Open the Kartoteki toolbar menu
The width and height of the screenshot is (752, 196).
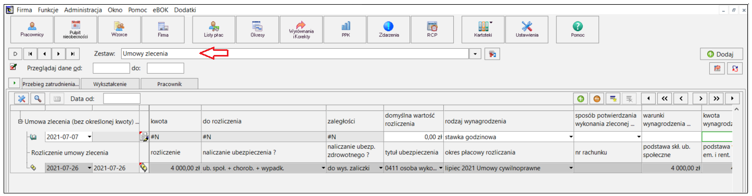[x=483, y=29]
